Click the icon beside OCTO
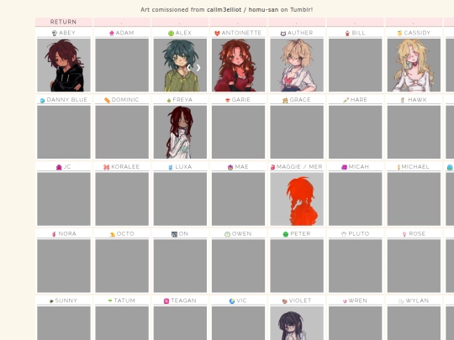454x340 pixels. (x=113, y=234)
